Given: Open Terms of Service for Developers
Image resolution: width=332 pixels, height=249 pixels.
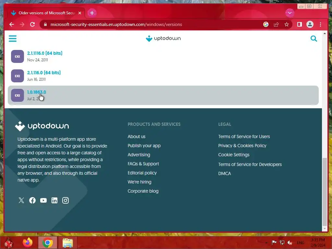Looking at the screenshot, I should pyautogui.click(x=250, y=164).
